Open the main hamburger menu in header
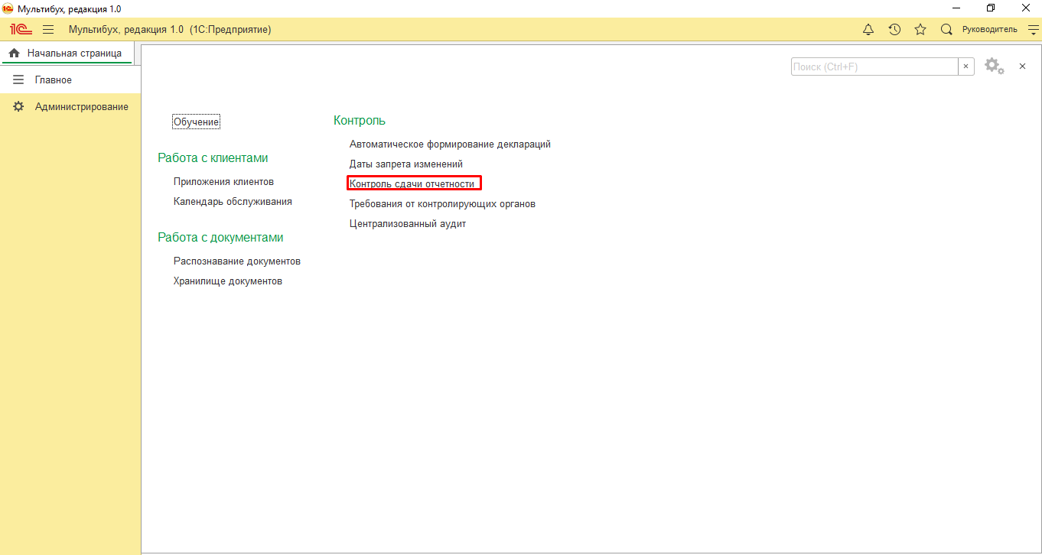Screen dimensions: 1042x555 click(48, 29)
